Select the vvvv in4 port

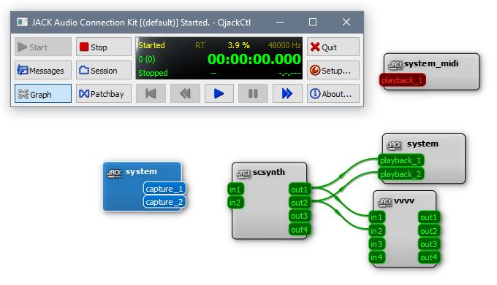click(376, 257)
